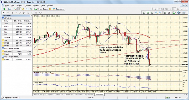Open the periods dropdown with the clock icon
The image size is (189, 100).
[179, 13]
